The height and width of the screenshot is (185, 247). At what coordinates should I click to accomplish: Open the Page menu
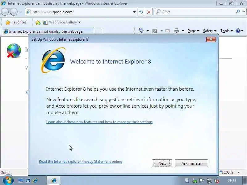[193, 31]
